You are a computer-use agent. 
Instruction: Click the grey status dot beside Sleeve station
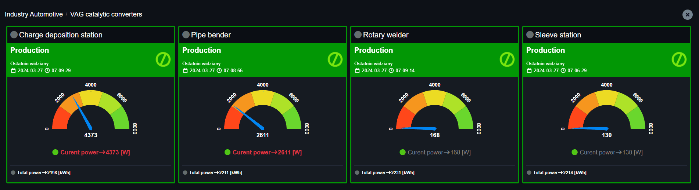[x=530, y=35]
